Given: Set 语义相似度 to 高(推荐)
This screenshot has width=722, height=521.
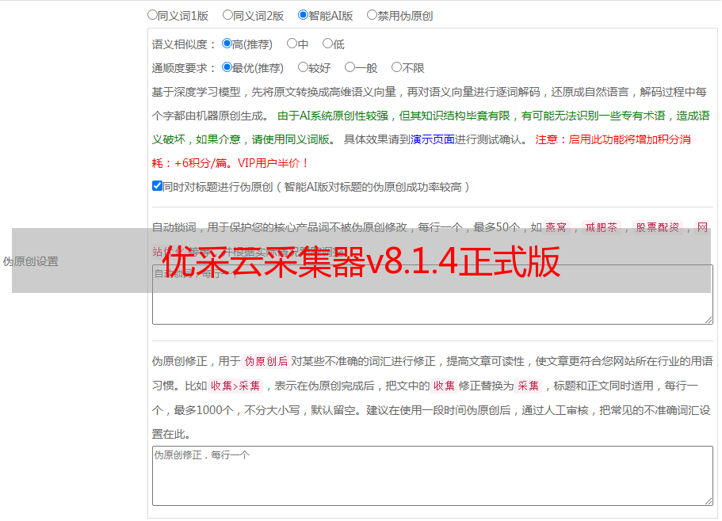Looking at the screenshot, I should pyautogui.click(x=227, y=44).
